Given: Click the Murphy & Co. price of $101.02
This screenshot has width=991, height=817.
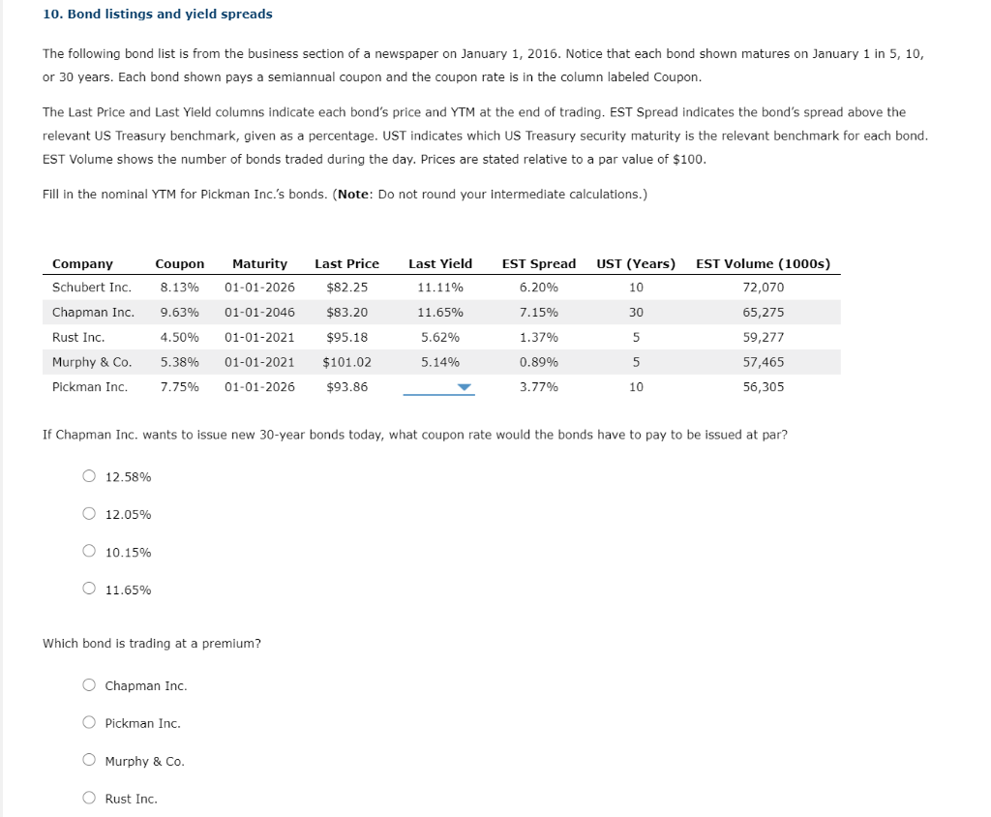Looking at the screenshot, I should coord(346,361).
